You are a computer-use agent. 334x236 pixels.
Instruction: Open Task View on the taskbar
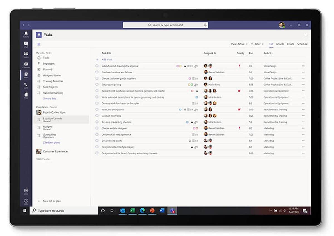tap(112, 211)
